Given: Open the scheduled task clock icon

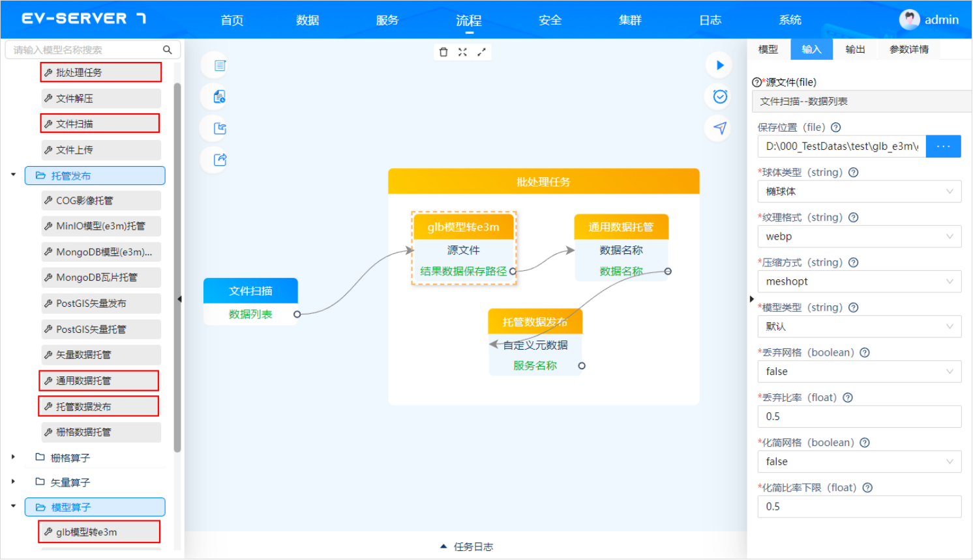Looking at the screenshot, I should pos(719,96).
